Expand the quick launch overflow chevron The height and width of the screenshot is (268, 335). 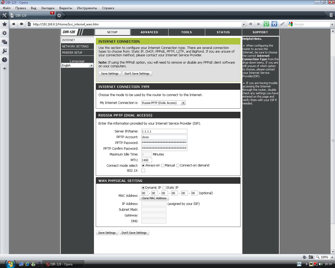click(x=40, y=263)
